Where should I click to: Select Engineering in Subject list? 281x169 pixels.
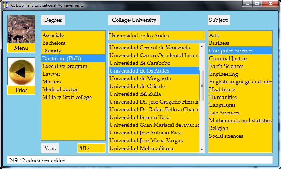point(223,74)
